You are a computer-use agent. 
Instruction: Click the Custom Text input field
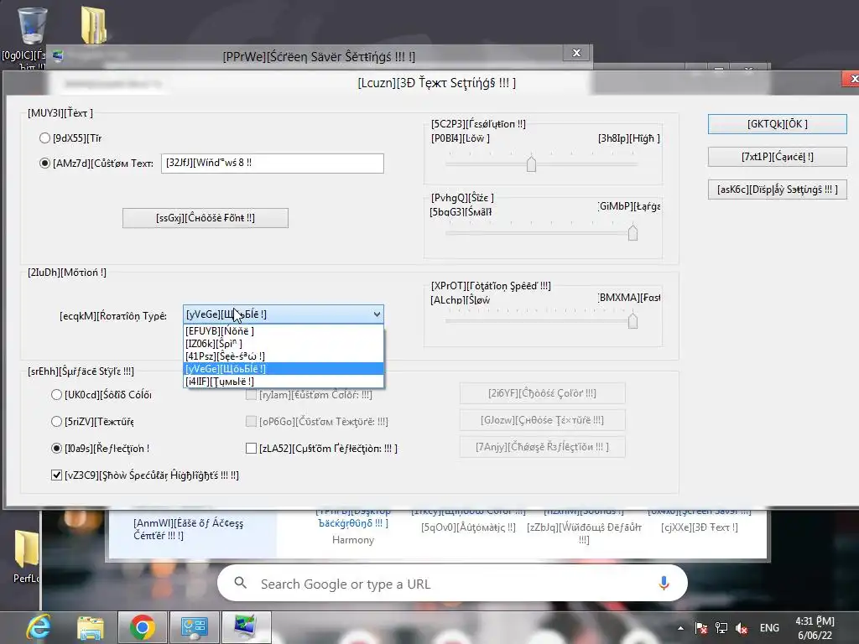pos(273,164)
